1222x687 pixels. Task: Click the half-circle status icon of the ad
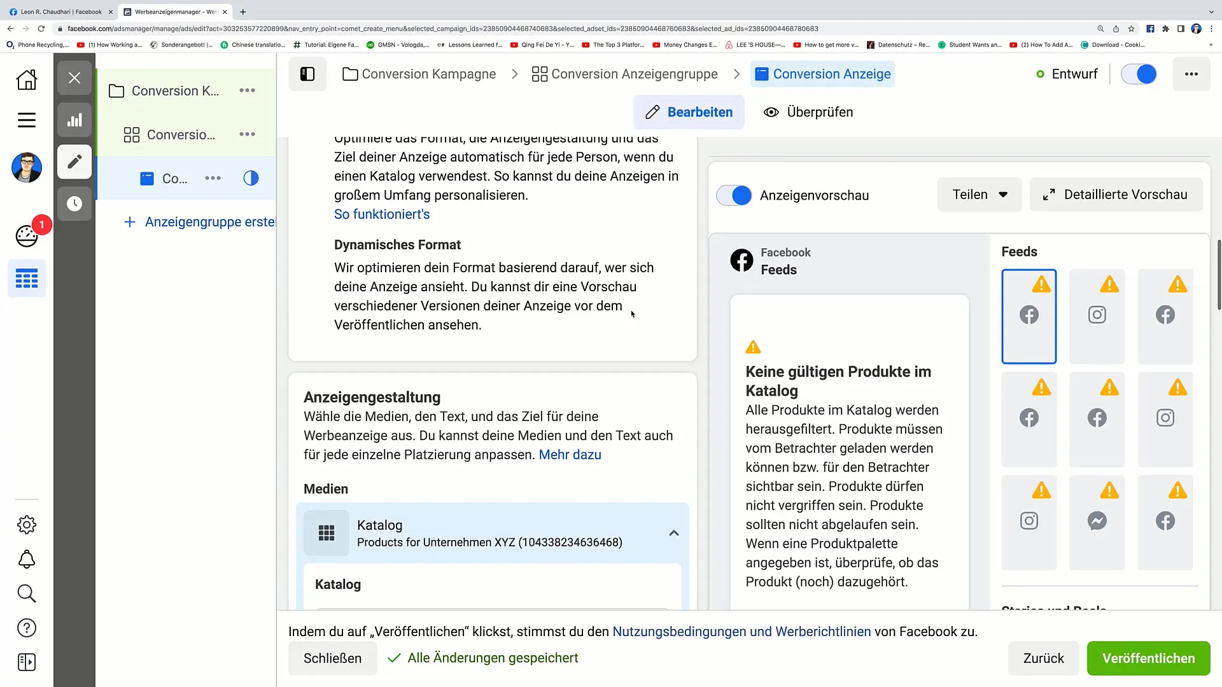click(251, 178)
